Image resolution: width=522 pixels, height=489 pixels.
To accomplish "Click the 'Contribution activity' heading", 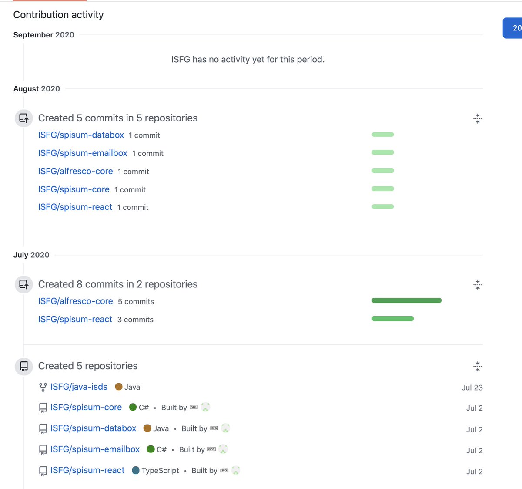I will coord(59,15).
